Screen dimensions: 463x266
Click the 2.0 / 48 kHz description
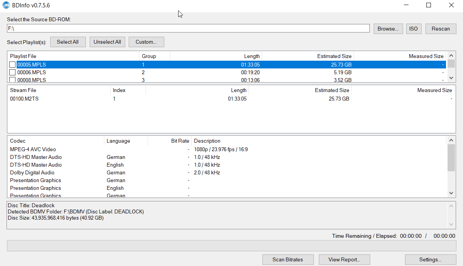[x=207, y=172]
